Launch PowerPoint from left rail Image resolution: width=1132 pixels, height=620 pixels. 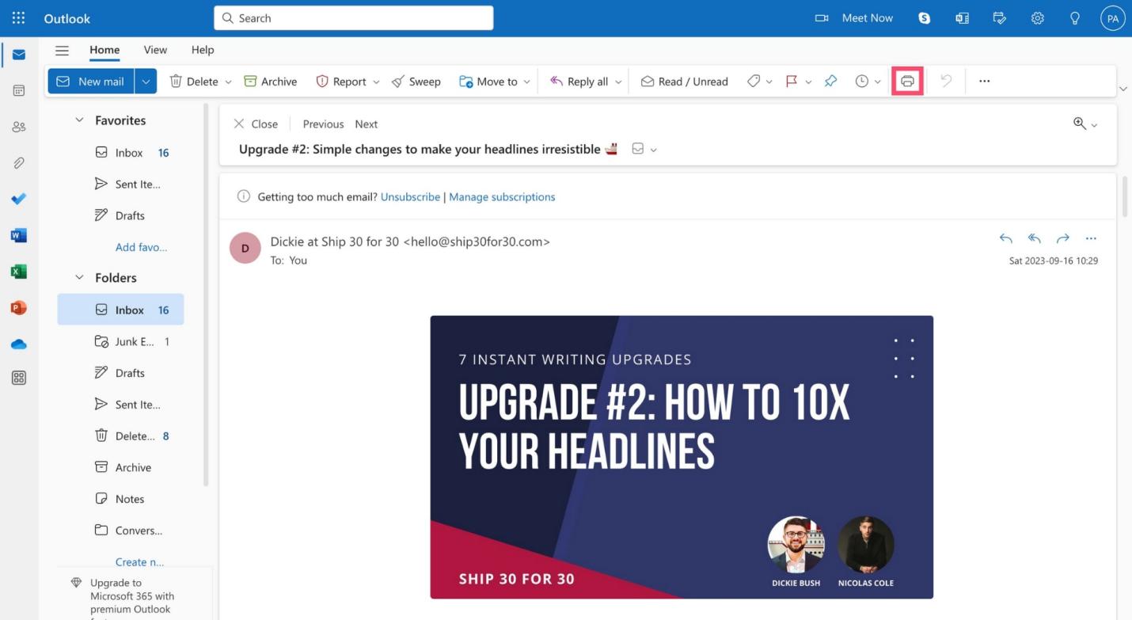(x=19, y=307)
